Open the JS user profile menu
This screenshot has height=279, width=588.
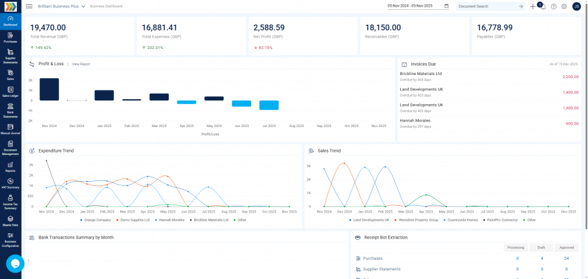point(577,6)
